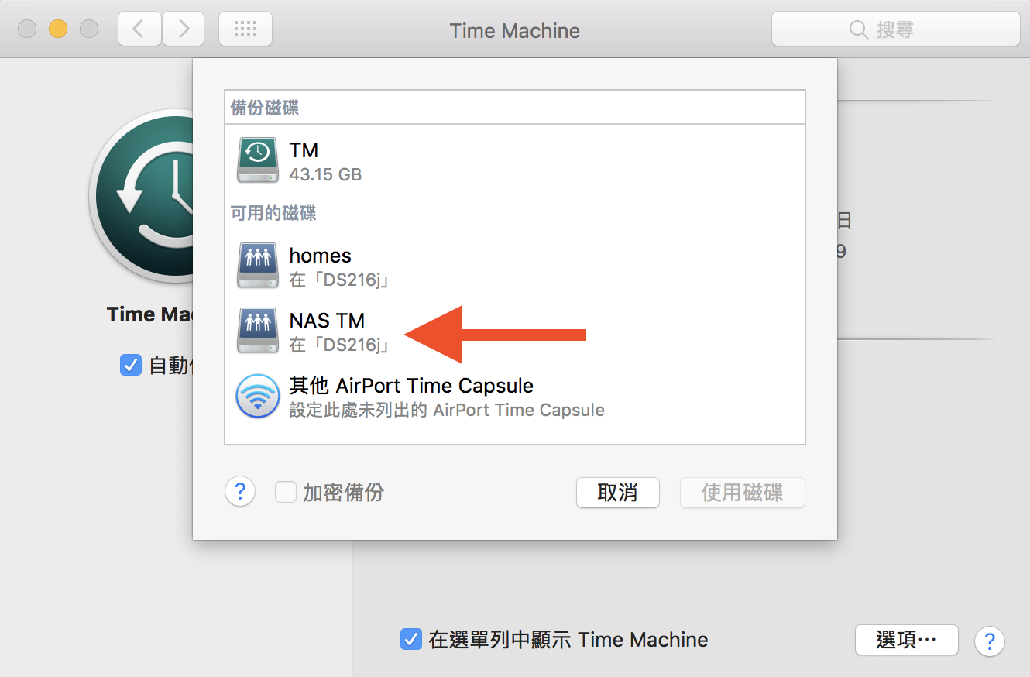Click 設定此處未列出的 AirPort Time Capsule subtitle

tap(447, 410)
